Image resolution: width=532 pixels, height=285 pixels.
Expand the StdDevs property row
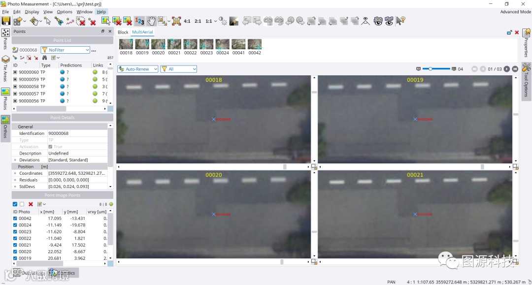pos(15,187)
